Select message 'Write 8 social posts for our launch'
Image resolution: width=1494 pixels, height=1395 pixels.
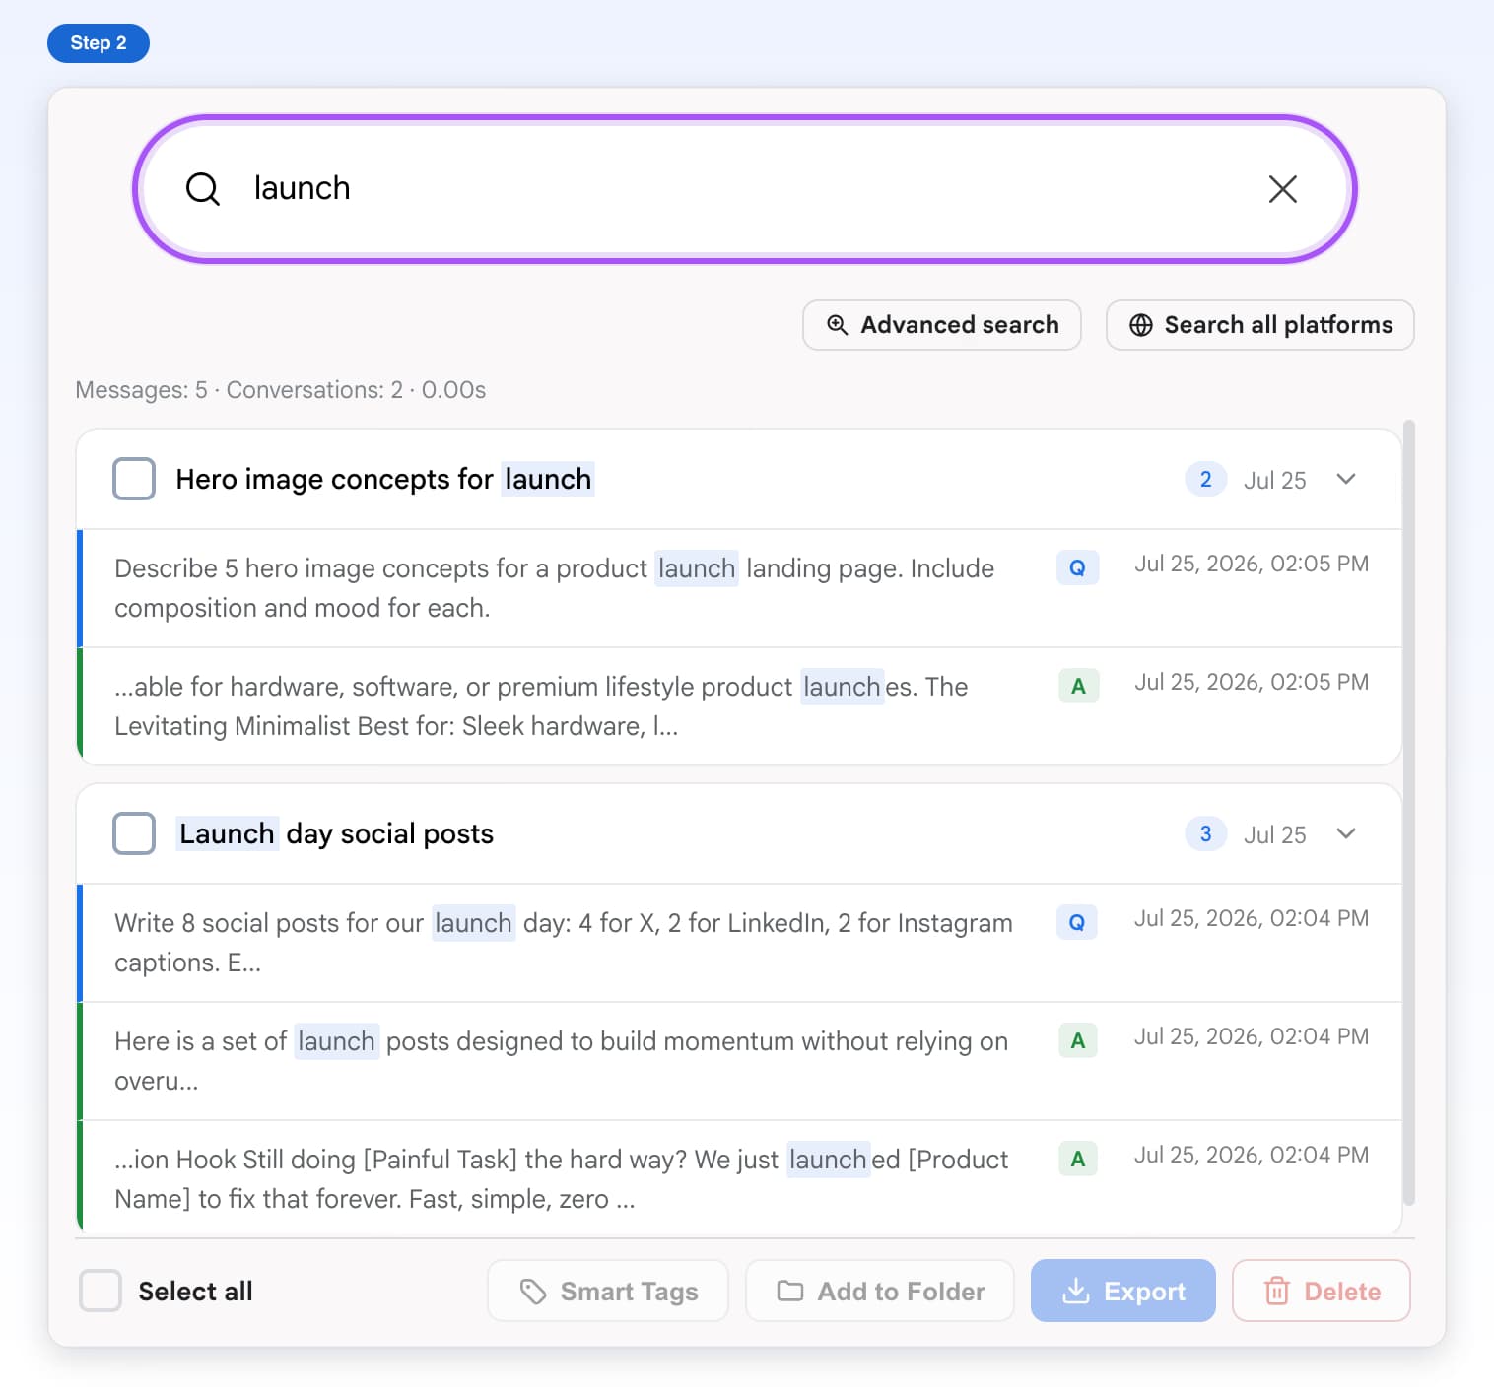click(x=739, y=943)
